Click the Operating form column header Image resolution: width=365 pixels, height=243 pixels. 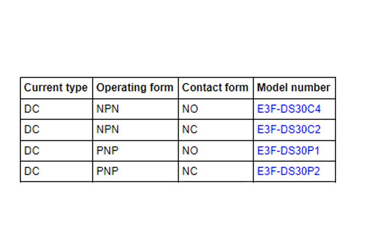(134, 88)
